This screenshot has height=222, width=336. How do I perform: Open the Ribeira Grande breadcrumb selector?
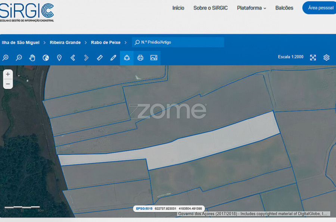point(65,42)
